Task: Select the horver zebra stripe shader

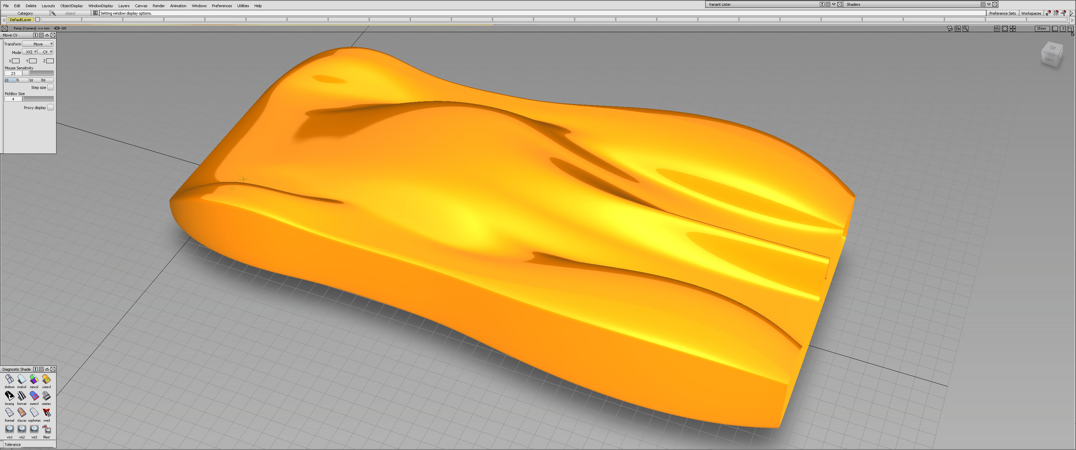Action: pyautogui.click(x=22, y=396)
